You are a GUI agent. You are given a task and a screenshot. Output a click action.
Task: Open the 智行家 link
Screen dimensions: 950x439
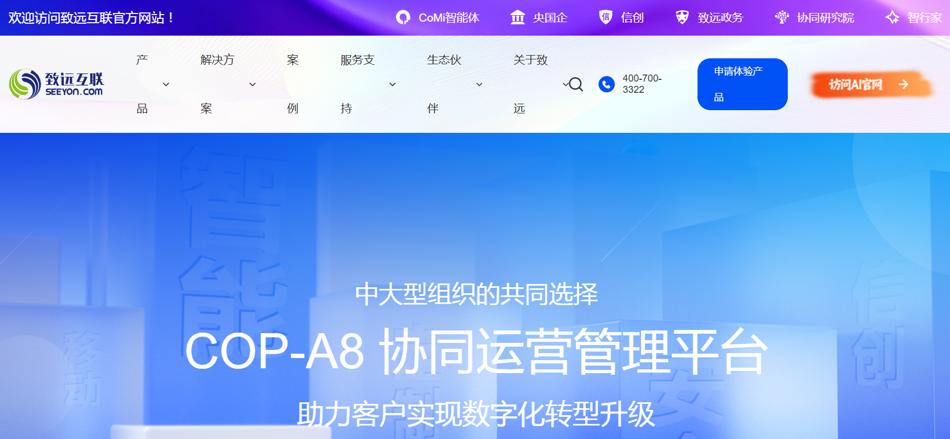pyautogui.click(x=925, y=18)
